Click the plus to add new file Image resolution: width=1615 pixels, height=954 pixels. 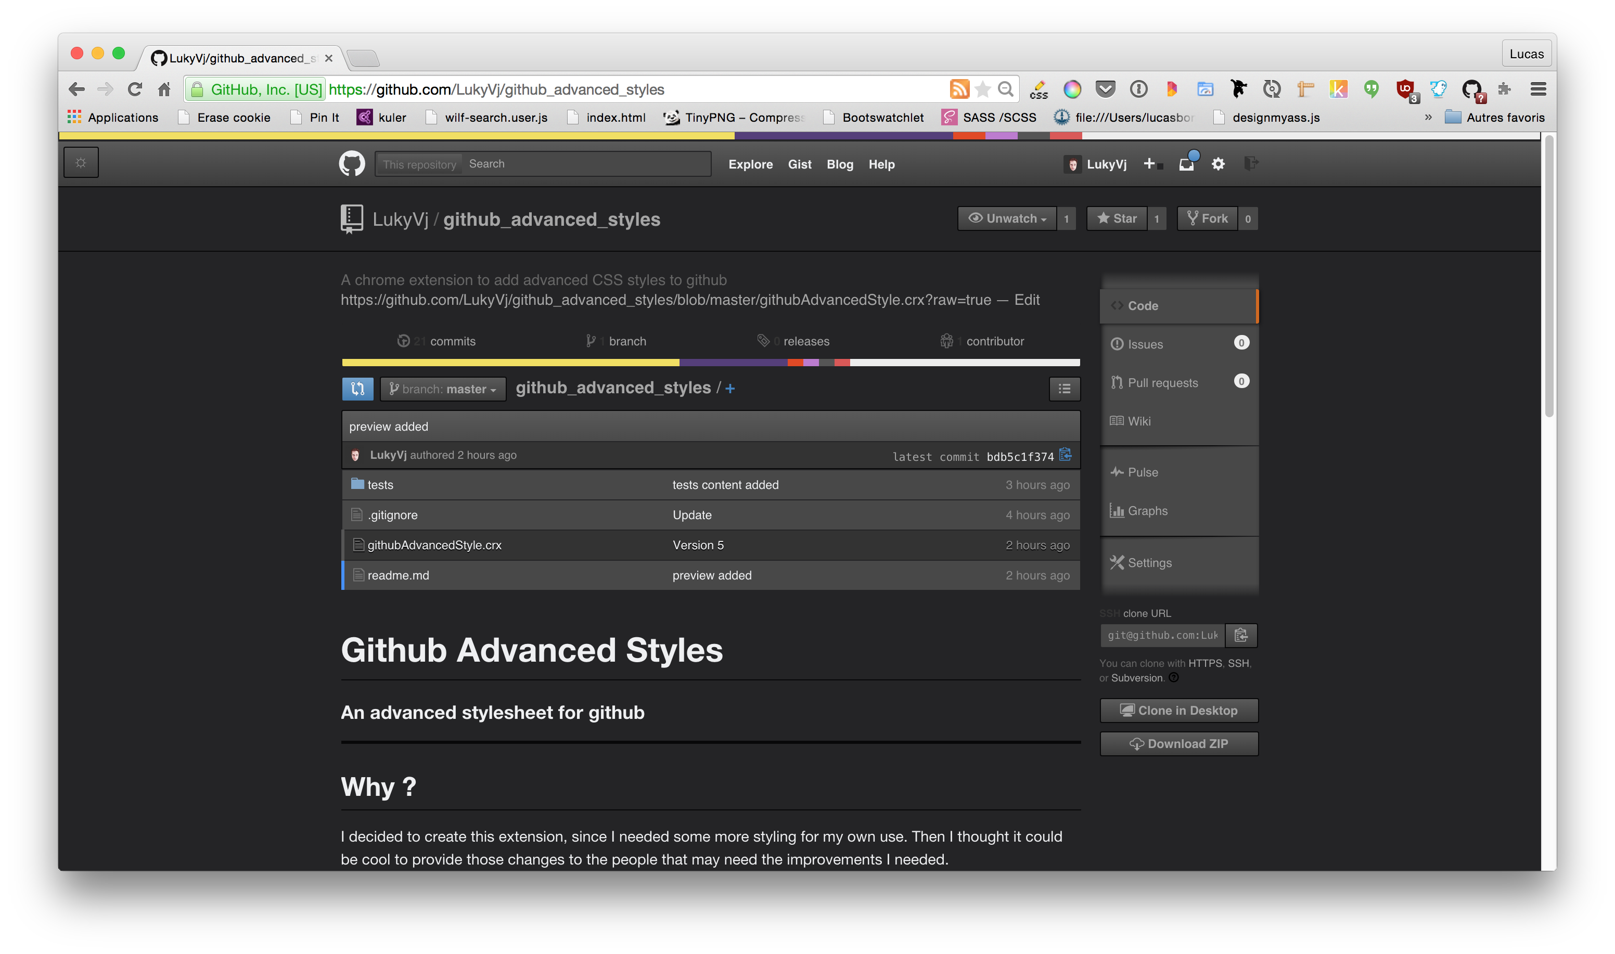point(729,388)
